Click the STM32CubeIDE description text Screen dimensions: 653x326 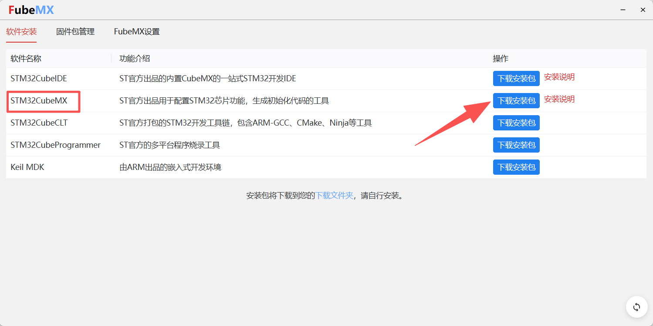[208, 79]
